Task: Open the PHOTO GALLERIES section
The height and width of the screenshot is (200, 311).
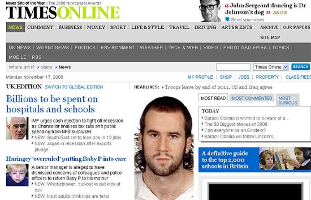Action: tap(245, 48)
